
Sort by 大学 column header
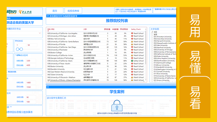coord(85,29)
